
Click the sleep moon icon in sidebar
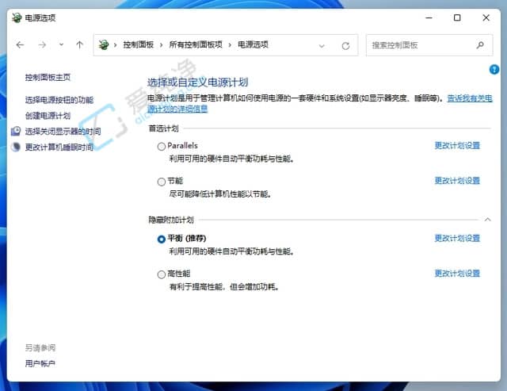16,147
